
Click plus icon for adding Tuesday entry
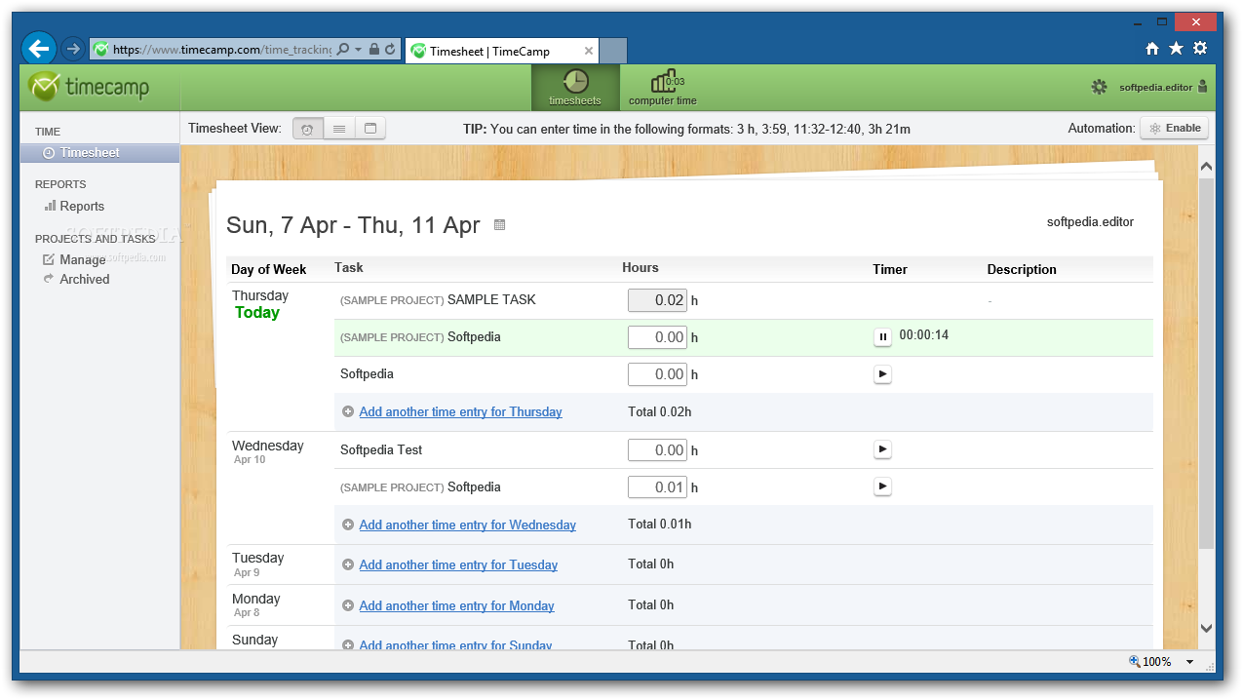(348, 564)
